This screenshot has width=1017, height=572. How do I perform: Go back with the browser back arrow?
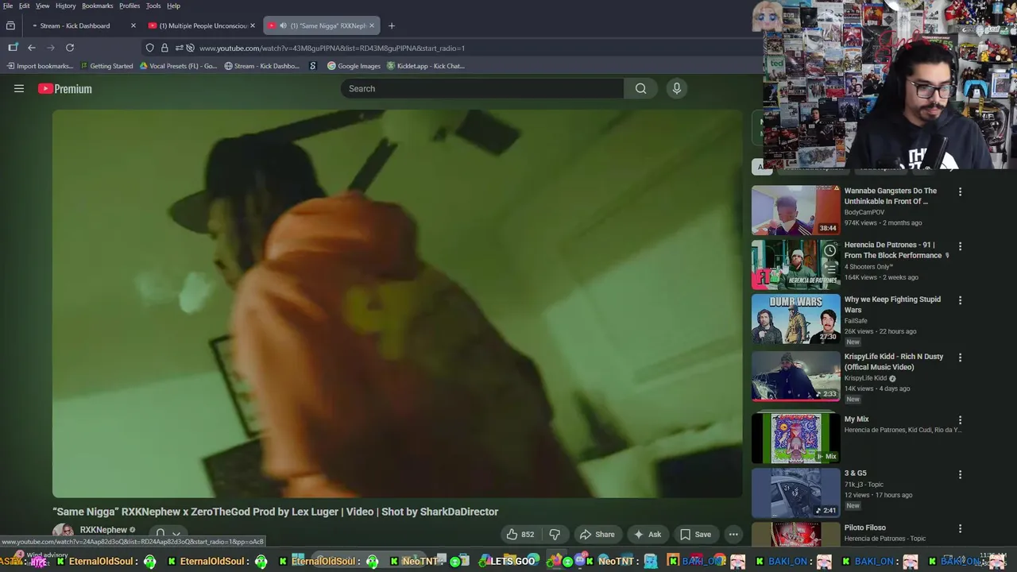32,48
